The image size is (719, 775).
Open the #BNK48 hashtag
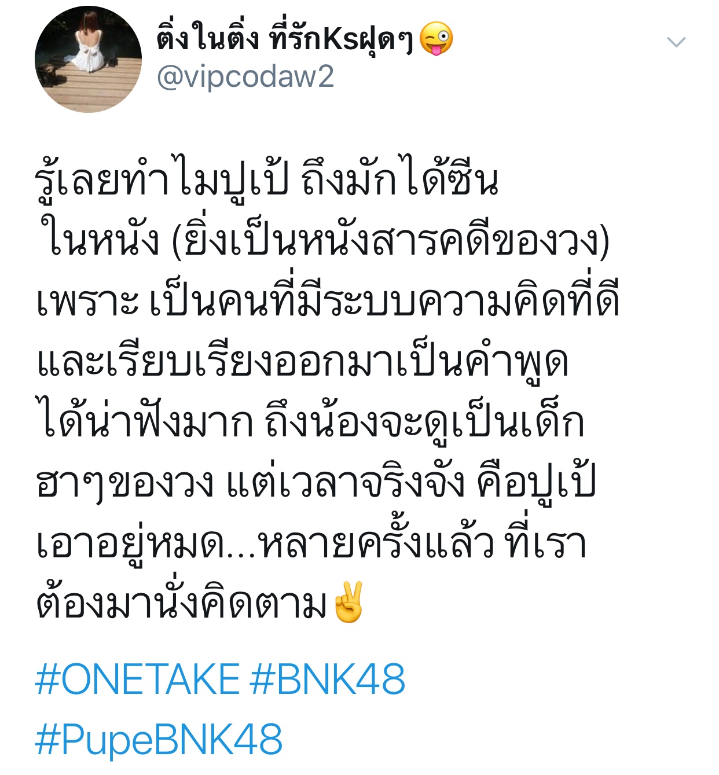point(328,679)
